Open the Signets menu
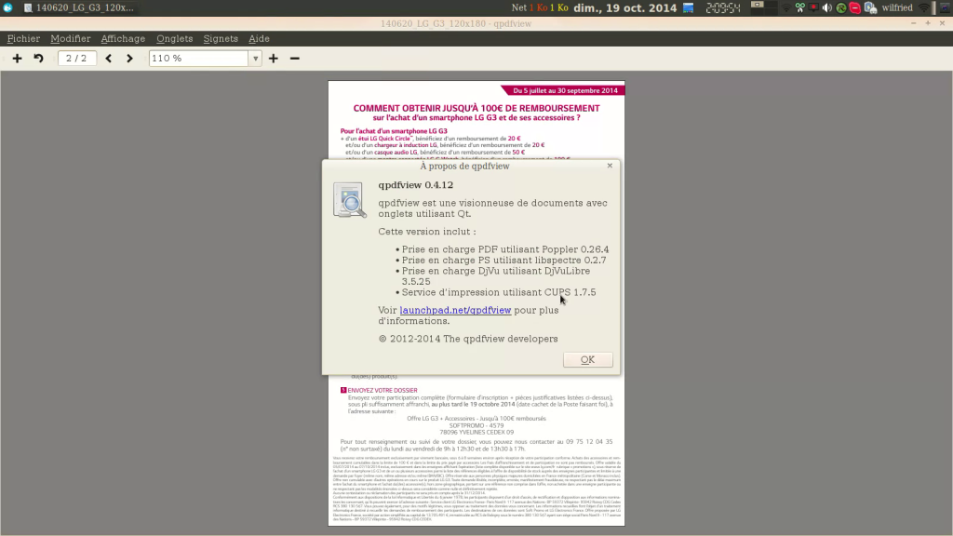The width and height of the screenshot is (953, 536). coord(221,38)
